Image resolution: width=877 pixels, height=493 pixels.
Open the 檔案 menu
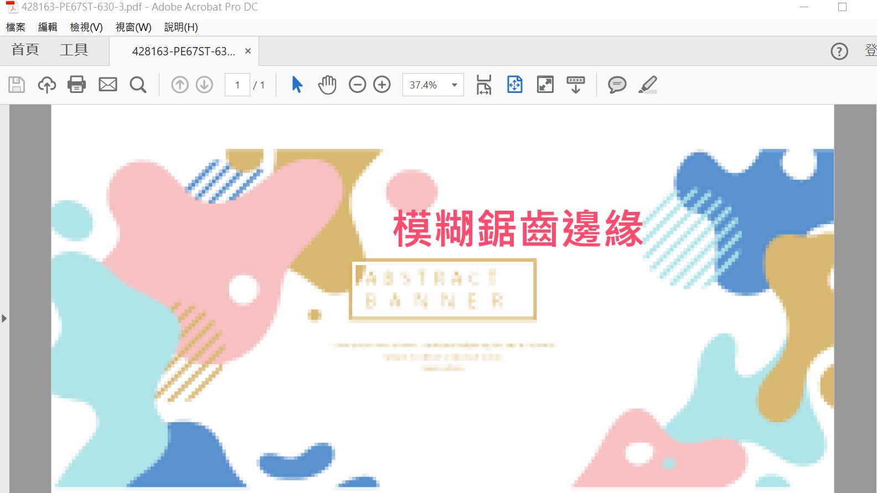(x=16, y=27)
